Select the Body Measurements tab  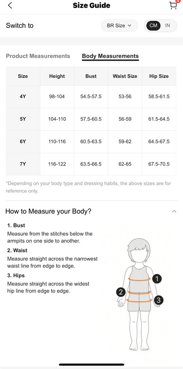pyautogui.click(x=110, y=56)
